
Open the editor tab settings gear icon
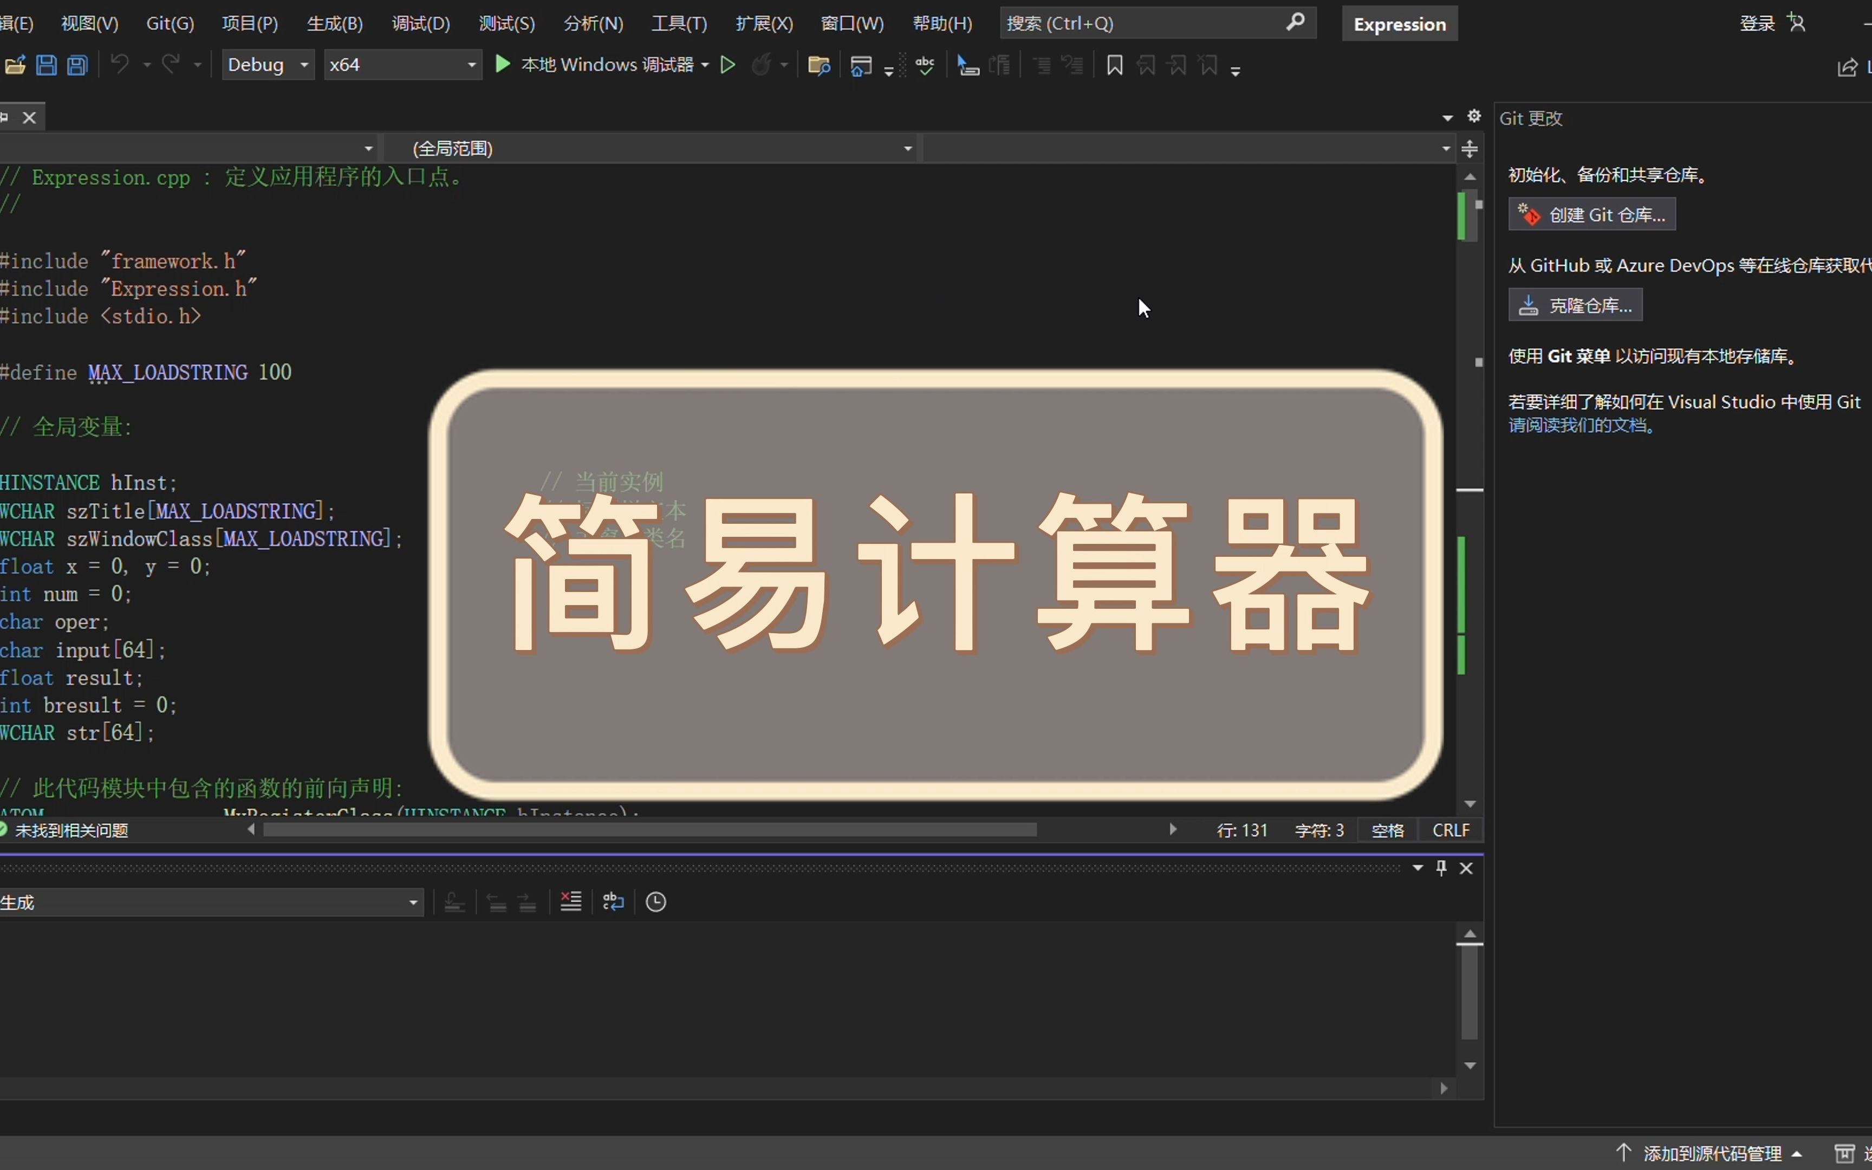1474,116
